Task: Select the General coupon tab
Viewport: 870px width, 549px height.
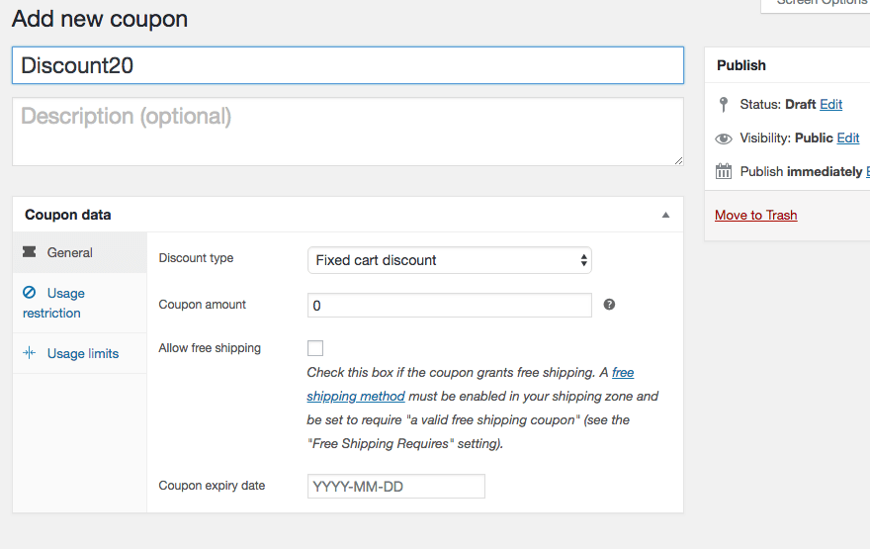Action: tap(69, 252)
